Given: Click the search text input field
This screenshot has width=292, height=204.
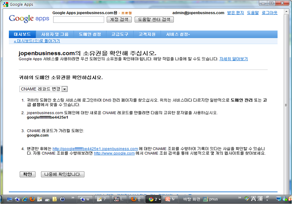Looking at the screenshot, I should coord(79,20).
